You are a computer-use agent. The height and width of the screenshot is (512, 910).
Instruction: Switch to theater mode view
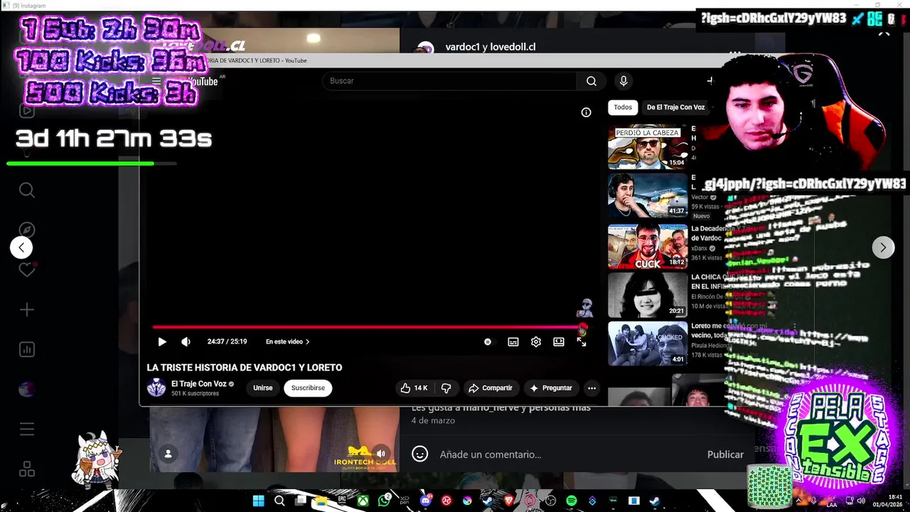559,342
